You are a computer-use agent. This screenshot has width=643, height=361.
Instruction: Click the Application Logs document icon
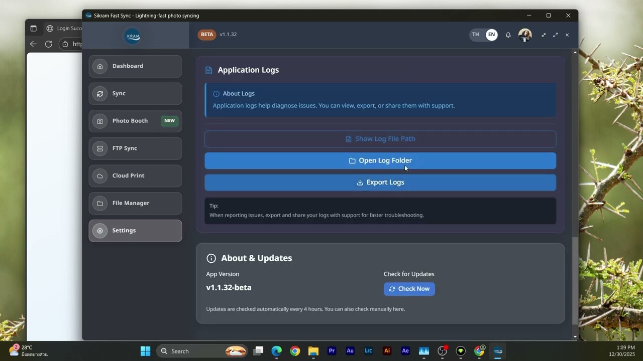[x=209, y=70]
